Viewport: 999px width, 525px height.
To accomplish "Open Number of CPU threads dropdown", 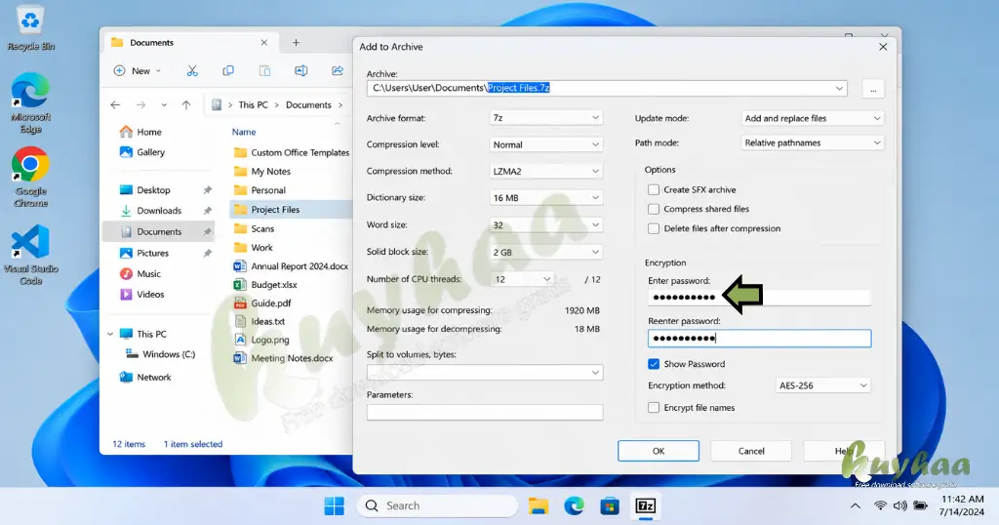I will point(522,279).
